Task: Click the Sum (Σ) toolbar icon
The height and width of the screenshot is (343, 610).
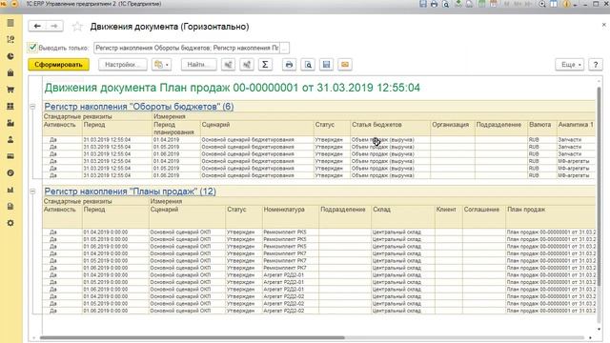Action: click(x=265, y=65)
